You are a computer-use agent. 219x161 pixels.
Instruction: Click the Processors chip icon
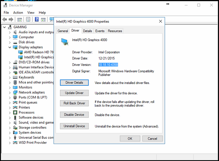point(15,112)
